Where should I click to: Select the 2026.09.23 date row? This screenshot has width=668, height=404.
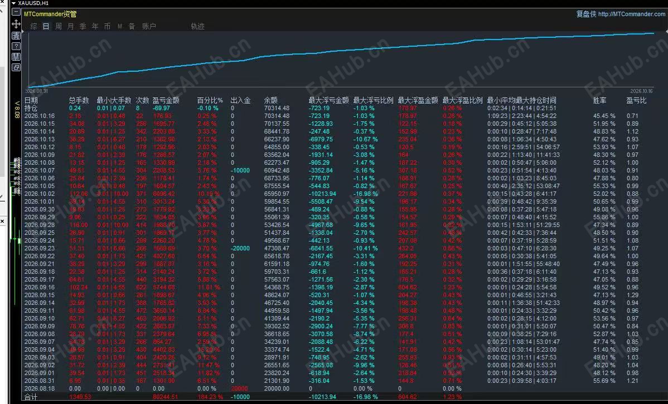(x=40, y=248)
